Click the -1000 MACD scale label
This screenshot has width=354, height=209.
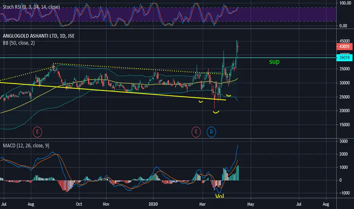coord(345,193)
